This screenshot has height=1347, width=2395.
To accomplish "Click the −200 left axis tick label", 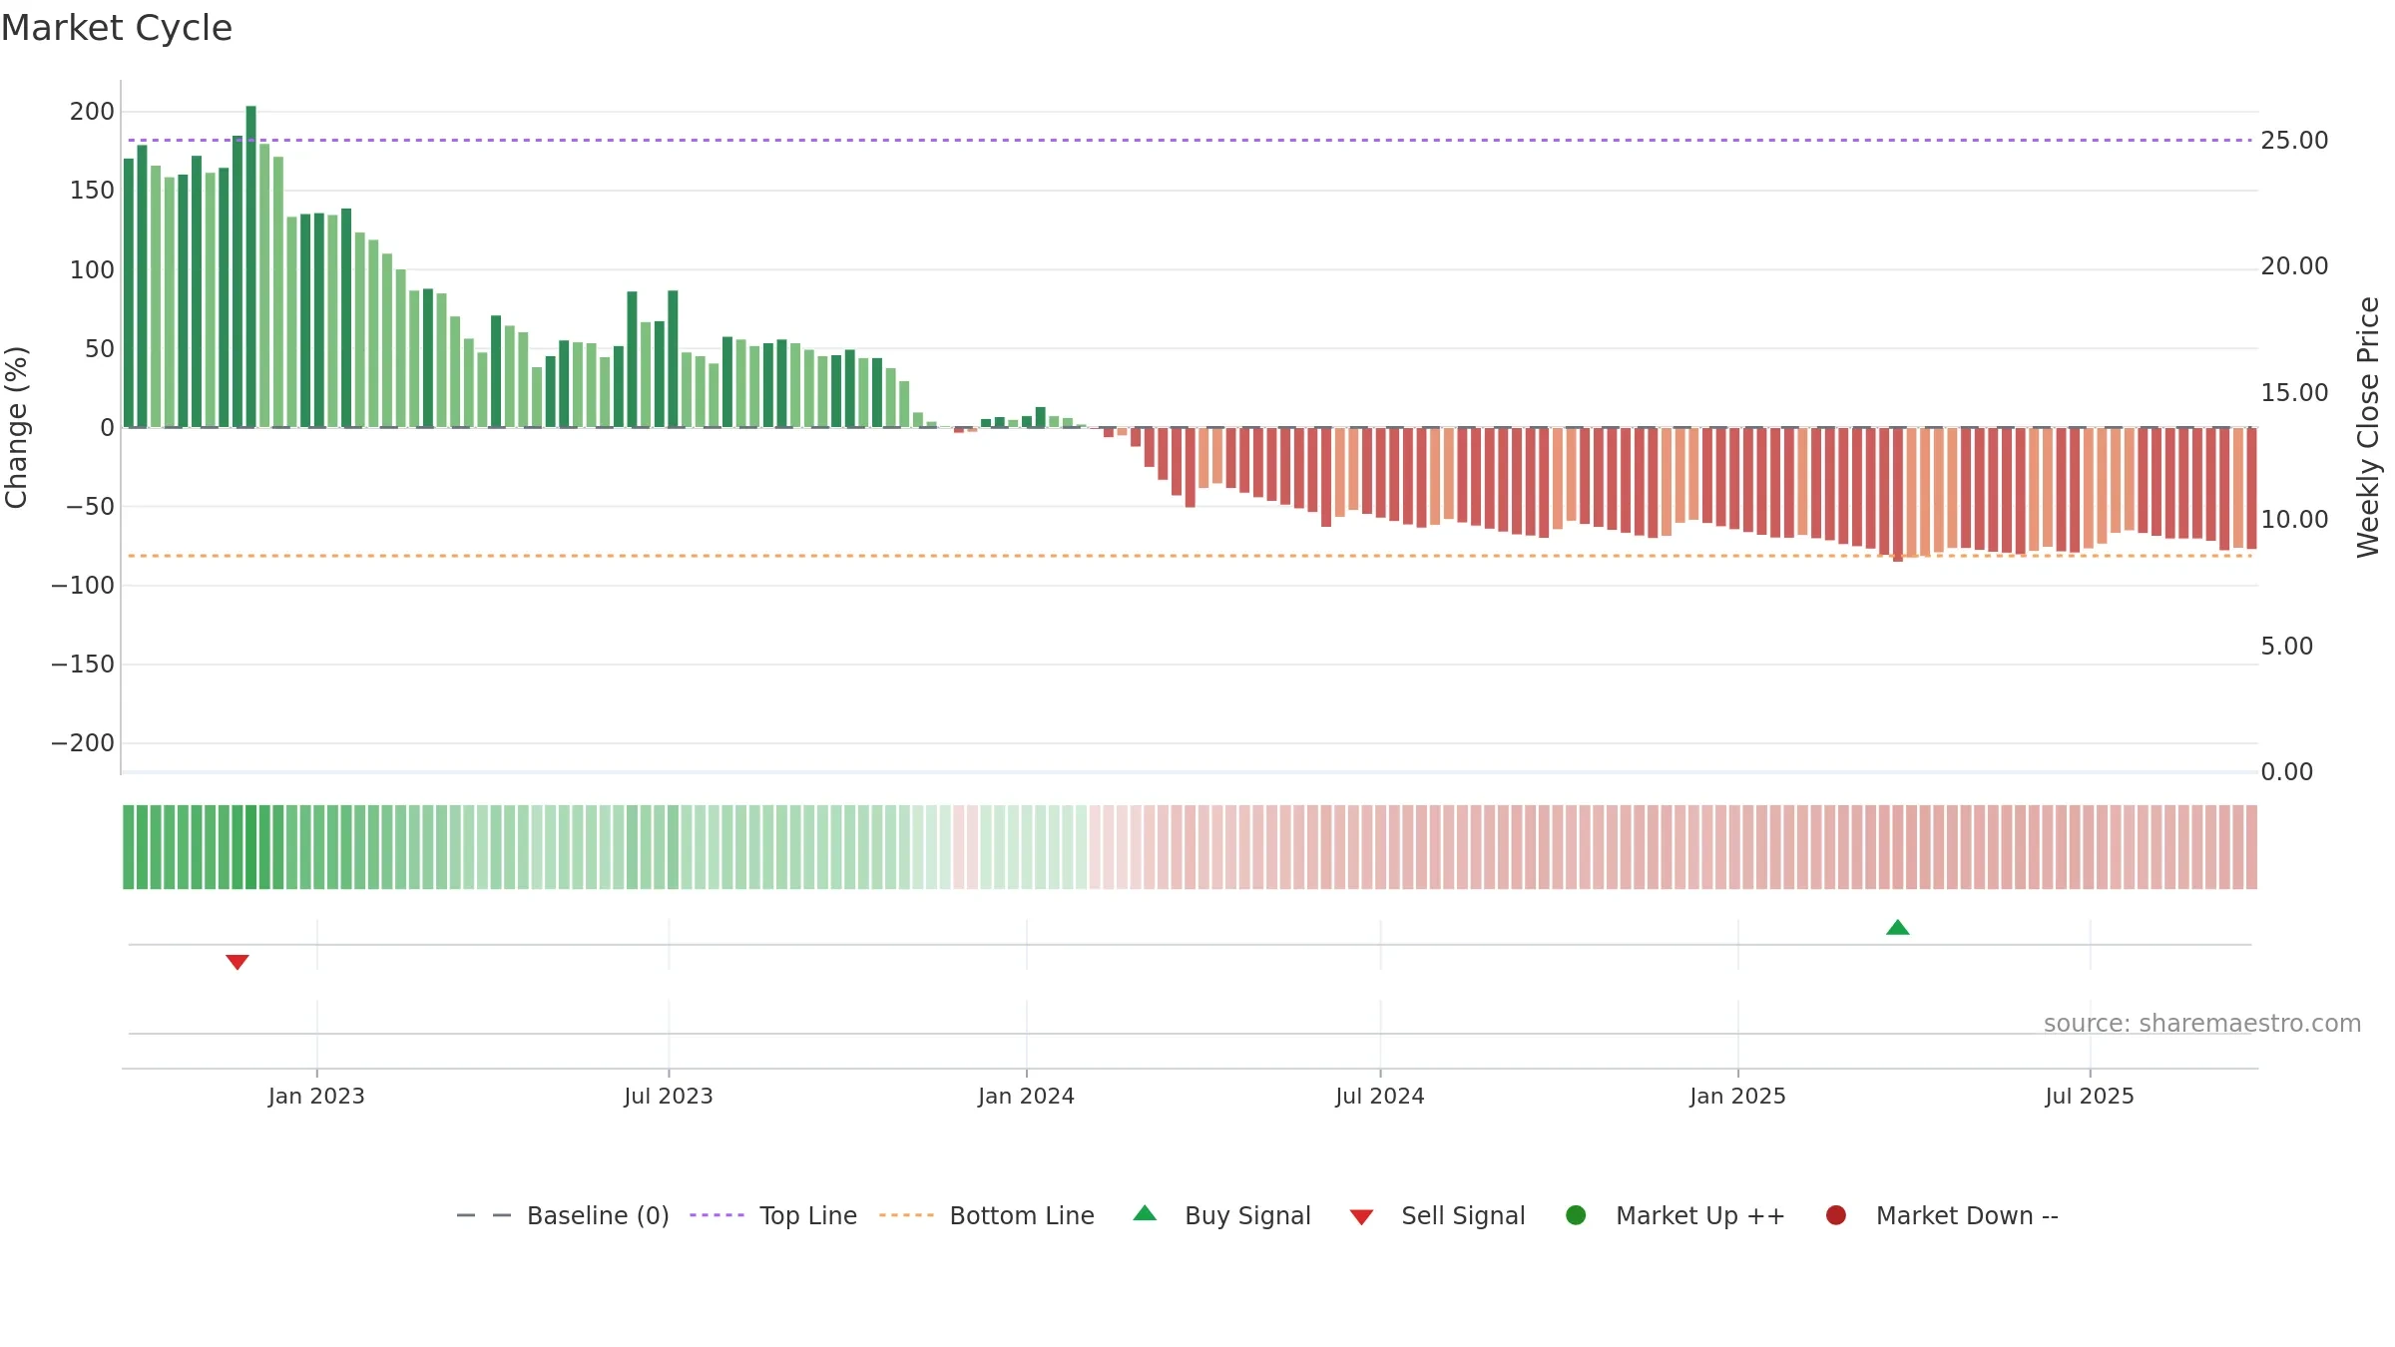I will tap(83, 743).
